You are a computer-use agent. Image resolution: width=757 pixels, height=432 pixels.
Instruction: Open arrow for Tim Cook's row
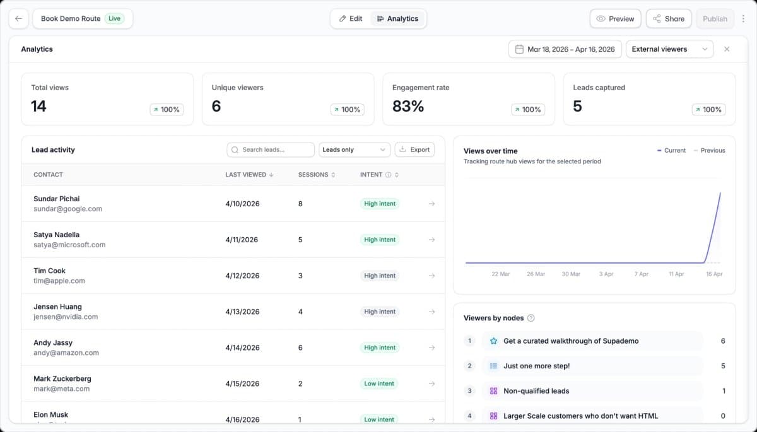point(431,276)
